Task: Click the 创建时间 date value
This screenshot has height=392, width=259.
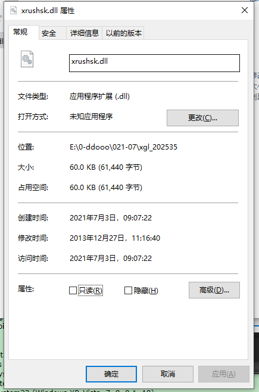Action: [x=111, y=218]
